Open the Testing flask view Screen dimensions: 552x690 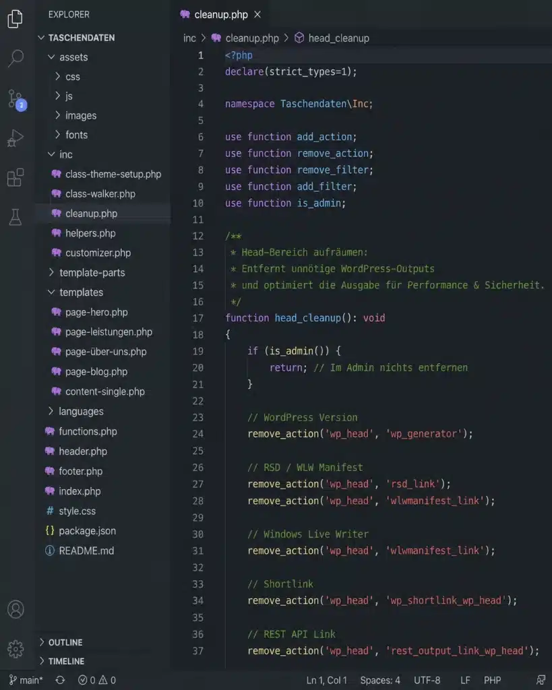pos(16,217)
